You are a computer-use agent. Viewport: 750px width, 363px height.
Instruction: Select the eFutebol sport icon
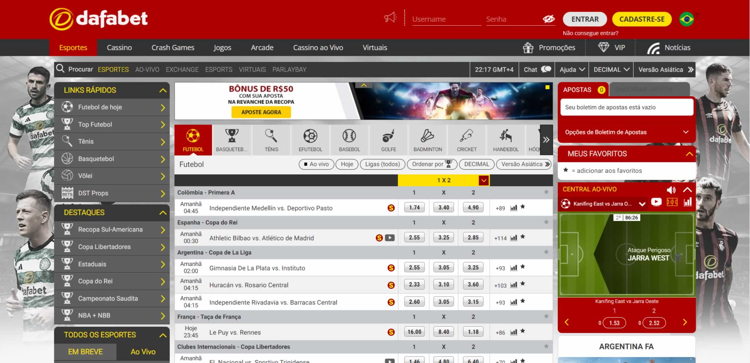tap(310, 140)
